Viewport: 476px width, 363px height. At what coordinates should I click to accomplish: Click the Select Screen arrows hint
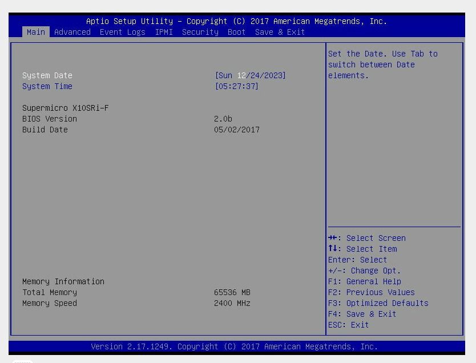[x=367, y=238]
